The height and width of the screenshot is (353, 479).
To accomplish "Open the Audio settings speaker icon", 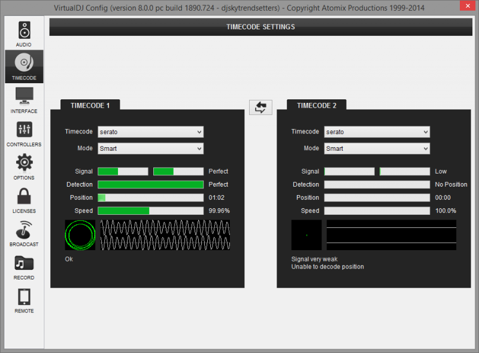I will coord(24,31).
